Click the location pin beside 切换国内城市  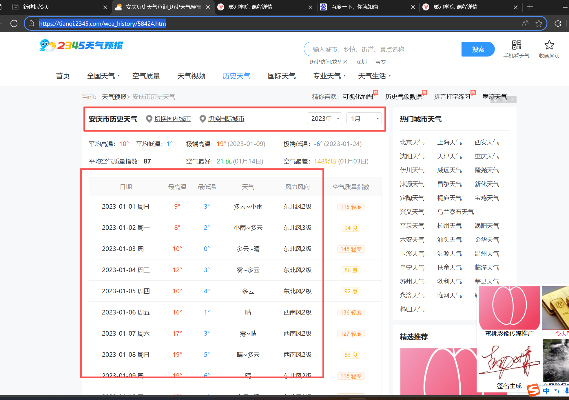pyautogui.click(x=149, y=119)
